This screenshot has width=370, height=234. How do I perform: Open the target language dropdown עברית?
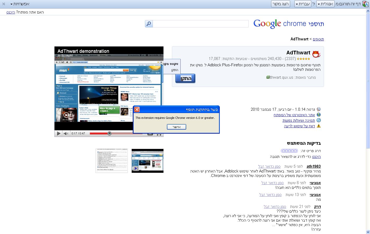[x=303, y=4]
